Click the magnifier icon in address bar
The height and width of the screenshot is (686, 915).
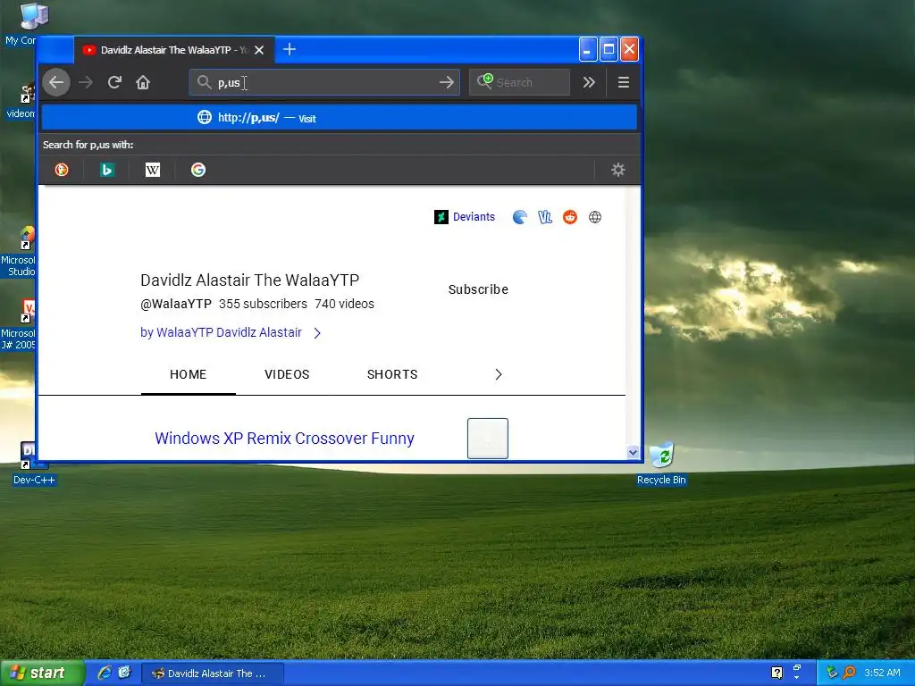coord(204,82)
